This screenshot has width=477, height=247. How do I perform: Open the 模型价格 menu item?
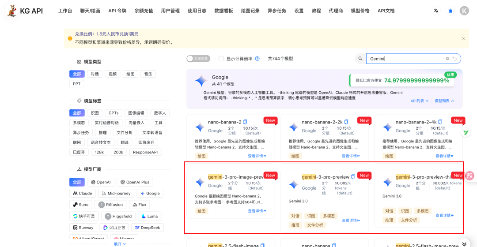click(360, 11)
